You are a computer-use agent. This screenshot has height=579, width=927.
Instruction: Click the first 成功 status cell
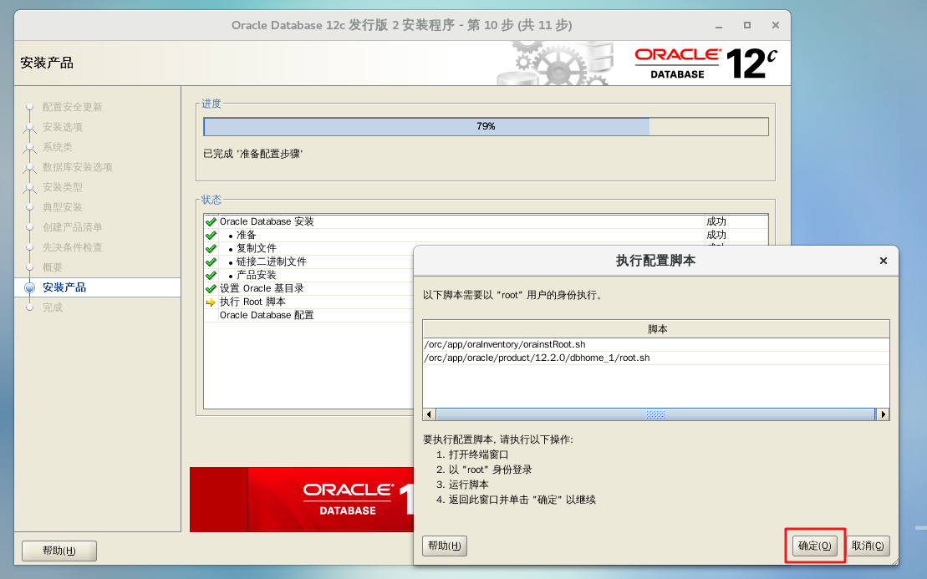[x=736, y=221]
